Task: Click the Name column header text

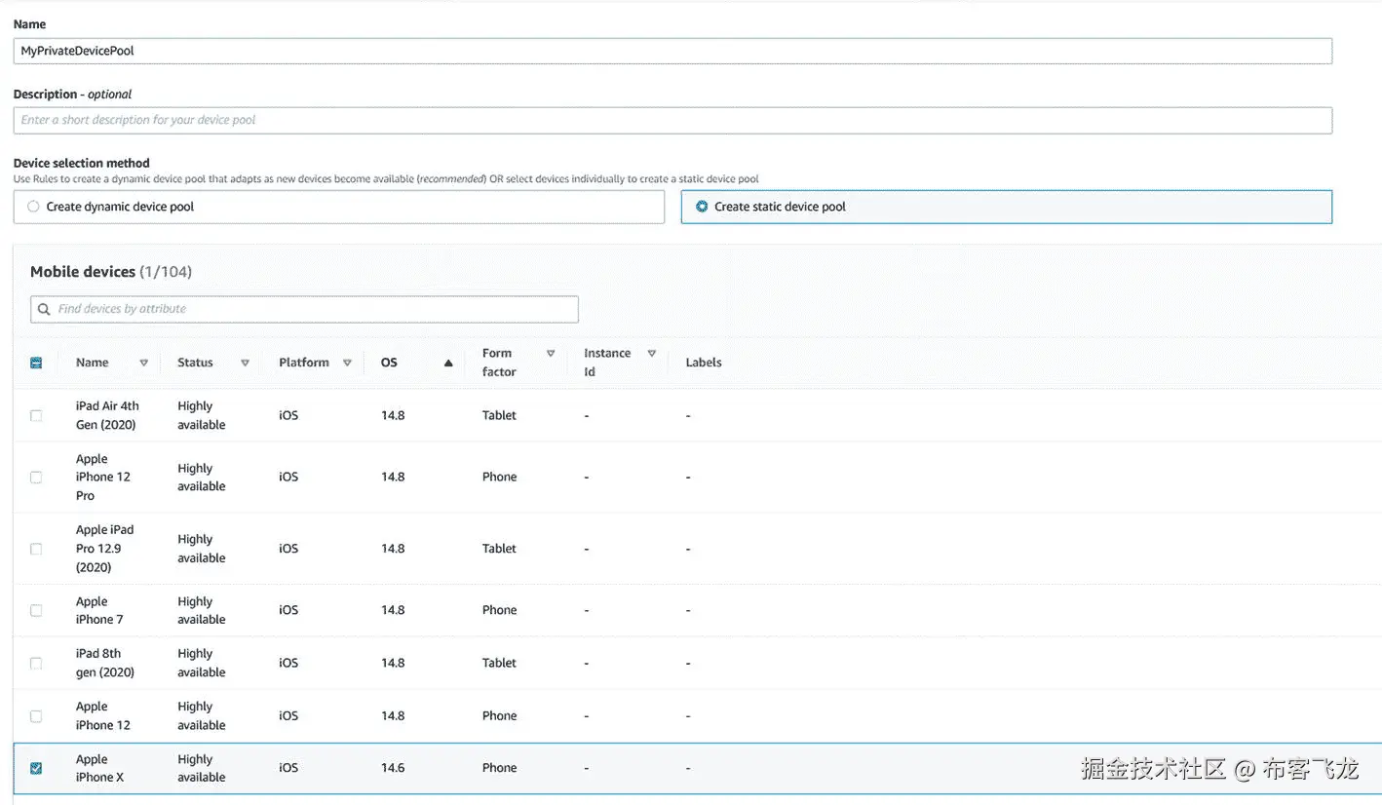Action: pos(93,363)
